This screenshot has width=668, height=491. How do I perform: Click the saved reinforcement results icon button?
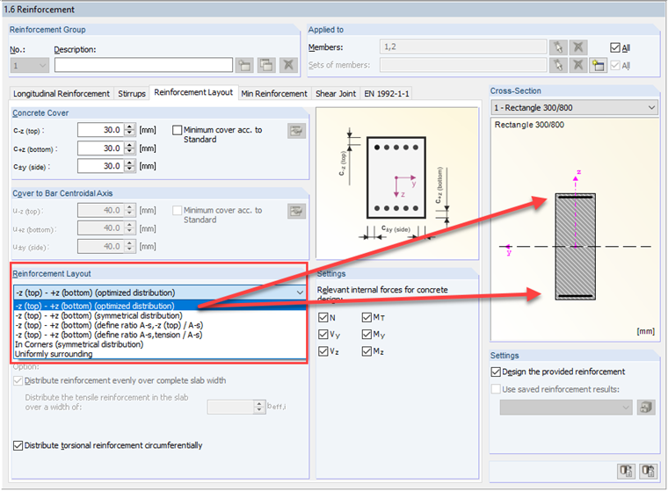[x=646, y=407]
